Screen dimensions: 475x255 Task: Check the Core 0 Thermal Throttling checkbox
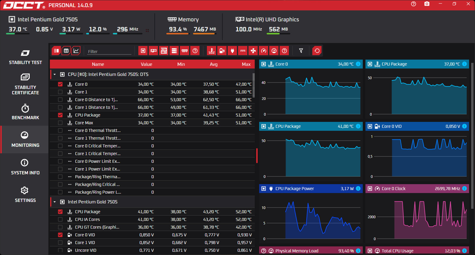60,130
